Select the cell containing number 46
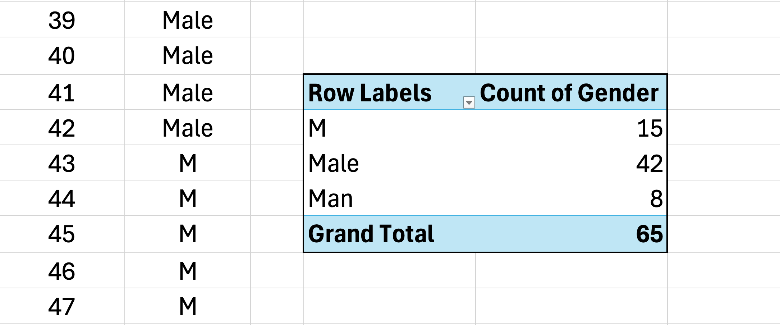Screen dimensions: 780x325 pyautogui.click(x=61, y=271)
